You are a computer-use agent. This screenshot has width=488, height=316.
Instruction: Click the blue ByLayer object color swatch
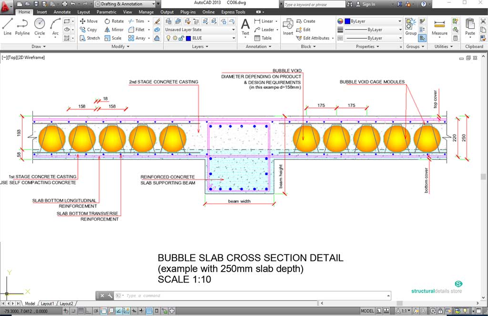tap(347, 21)
